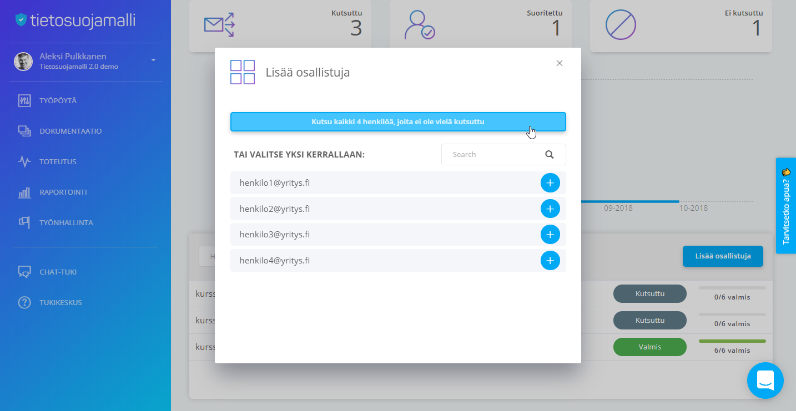Viewport: 796px width, 411px height.
Task: Open the Tarvitsetko apua side tab
Action: coord(786,206)
